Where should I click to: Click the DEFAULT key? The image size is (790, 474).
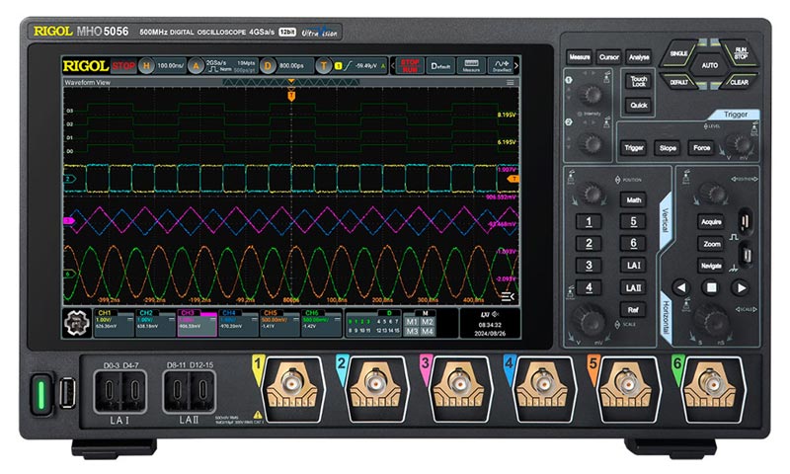678,82
